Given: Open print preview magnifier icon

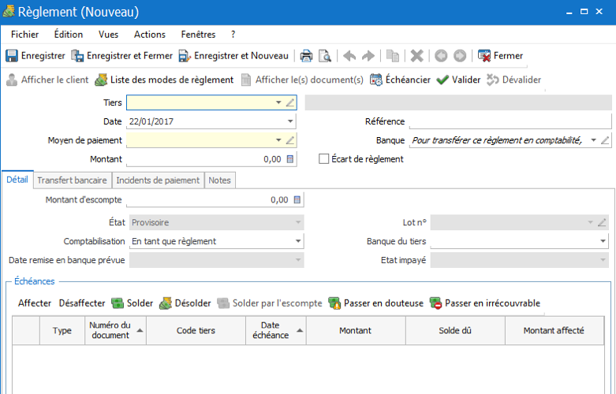Looking at the screenshot, I should pyautogui.click(x=325, y=56).
